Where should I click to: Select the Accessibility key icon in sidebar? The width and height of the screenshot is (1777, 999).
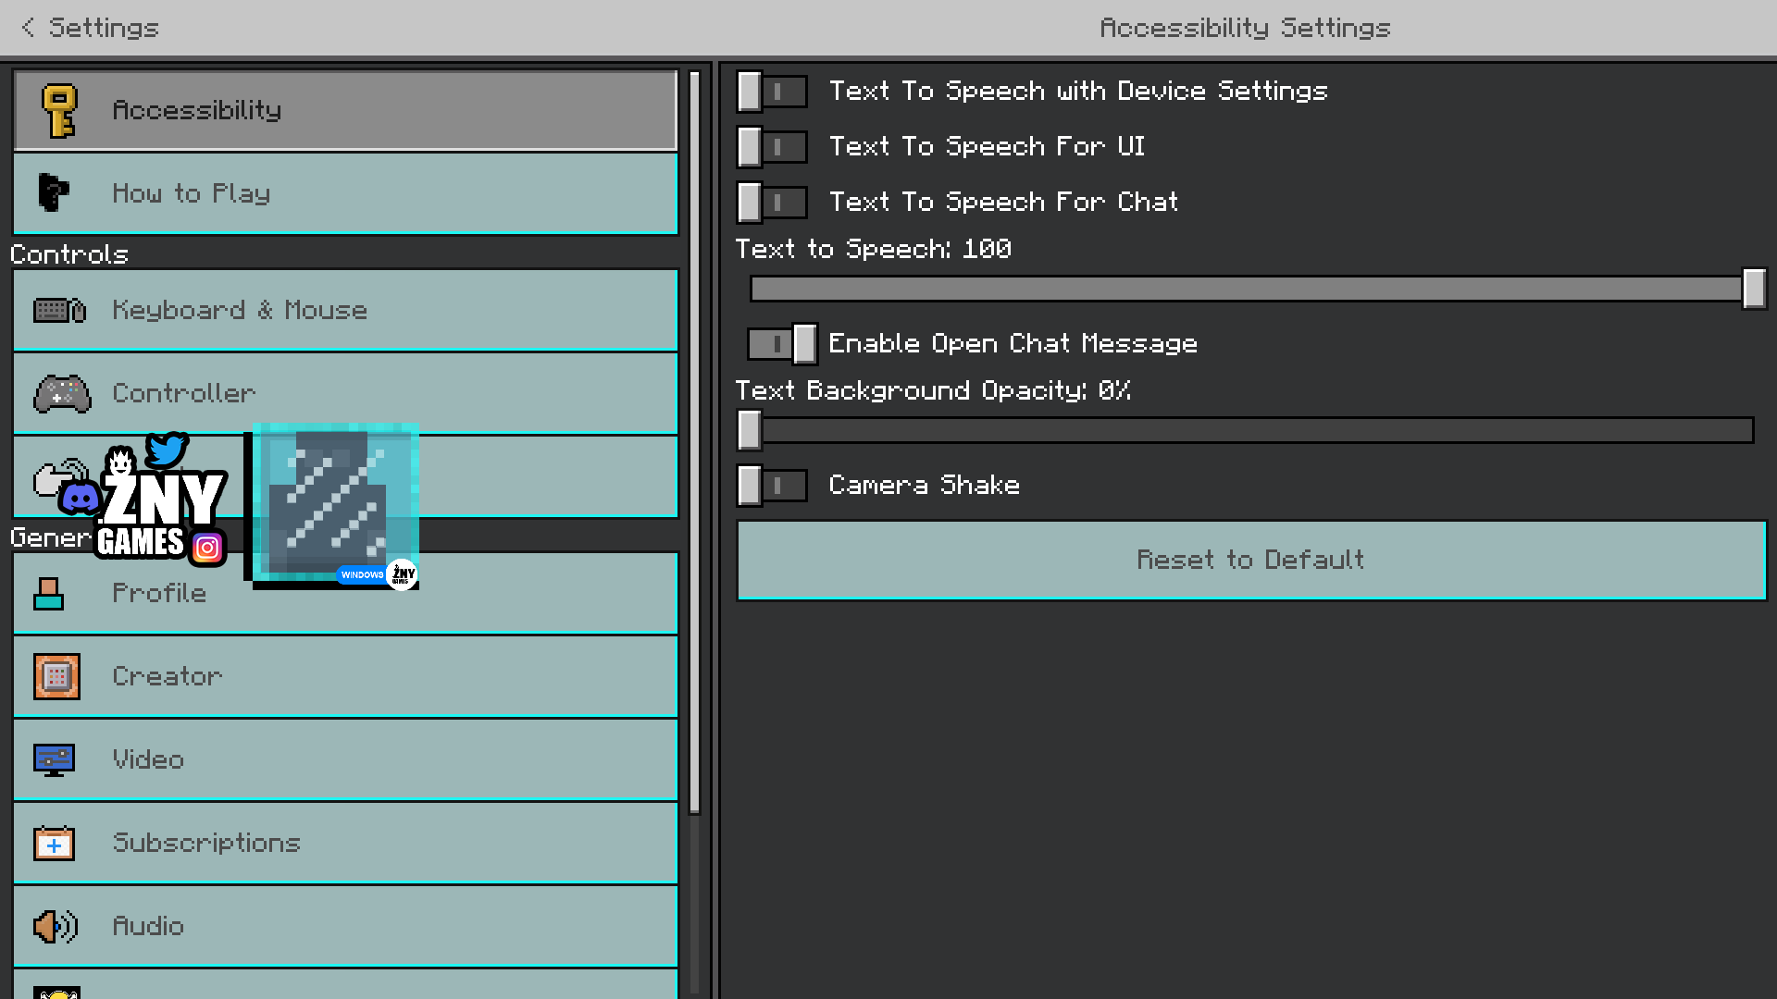point(60,110)
